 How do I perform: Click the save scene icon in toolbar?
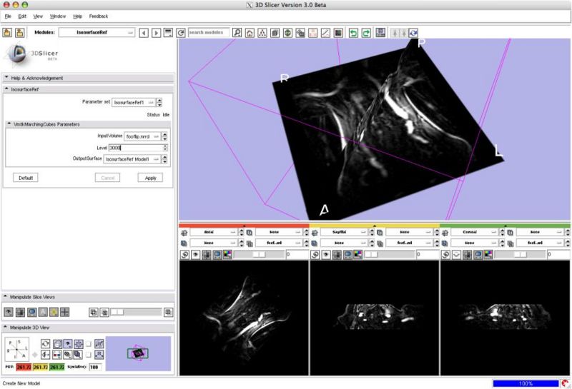coord(20,32)
